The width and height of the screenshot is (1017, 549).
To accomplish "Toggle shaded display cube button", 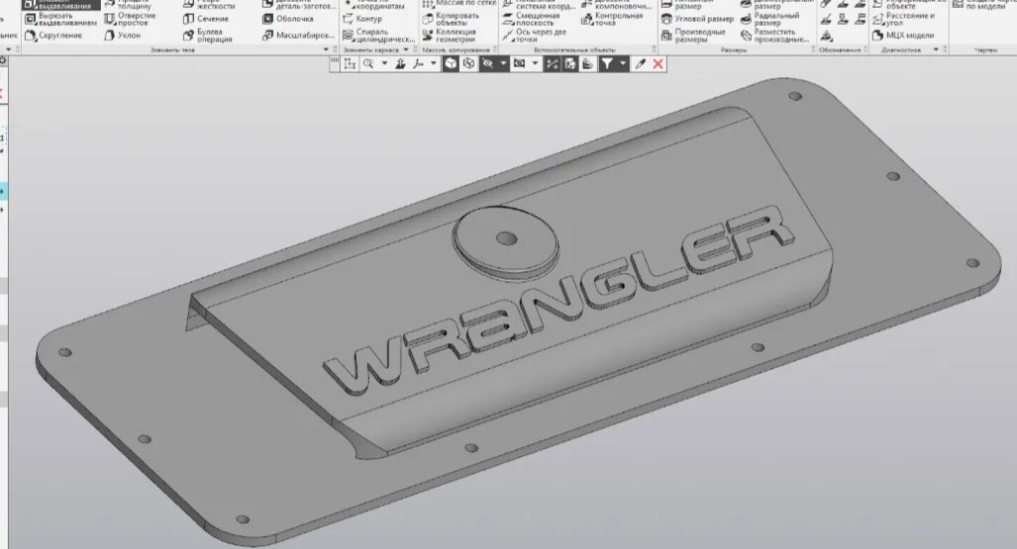I will pyautogui.click(x=451, y=63).
